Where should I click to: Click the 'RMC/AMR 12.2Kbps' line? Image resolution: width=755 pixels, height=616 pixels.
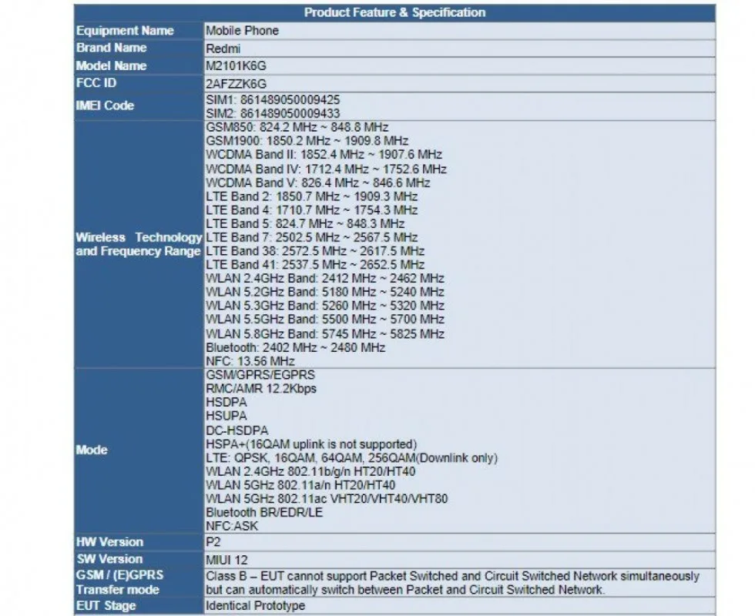coord(261,388)
